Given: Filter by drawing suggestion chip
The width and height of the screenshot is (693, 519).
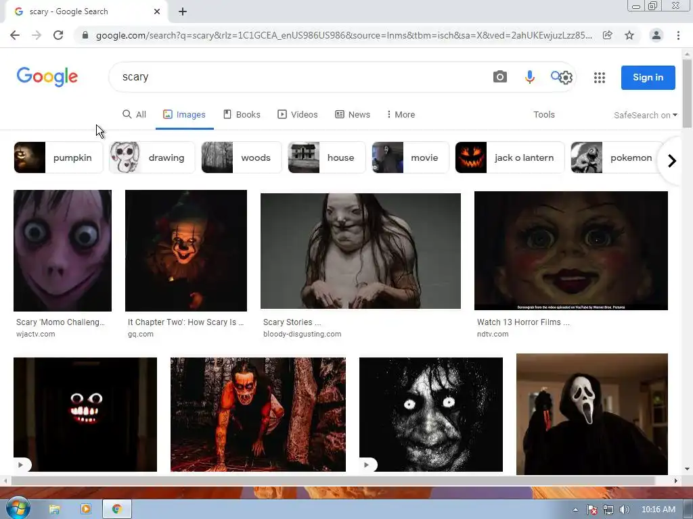Looking at the screenshot, I should [x=152, y=157].
